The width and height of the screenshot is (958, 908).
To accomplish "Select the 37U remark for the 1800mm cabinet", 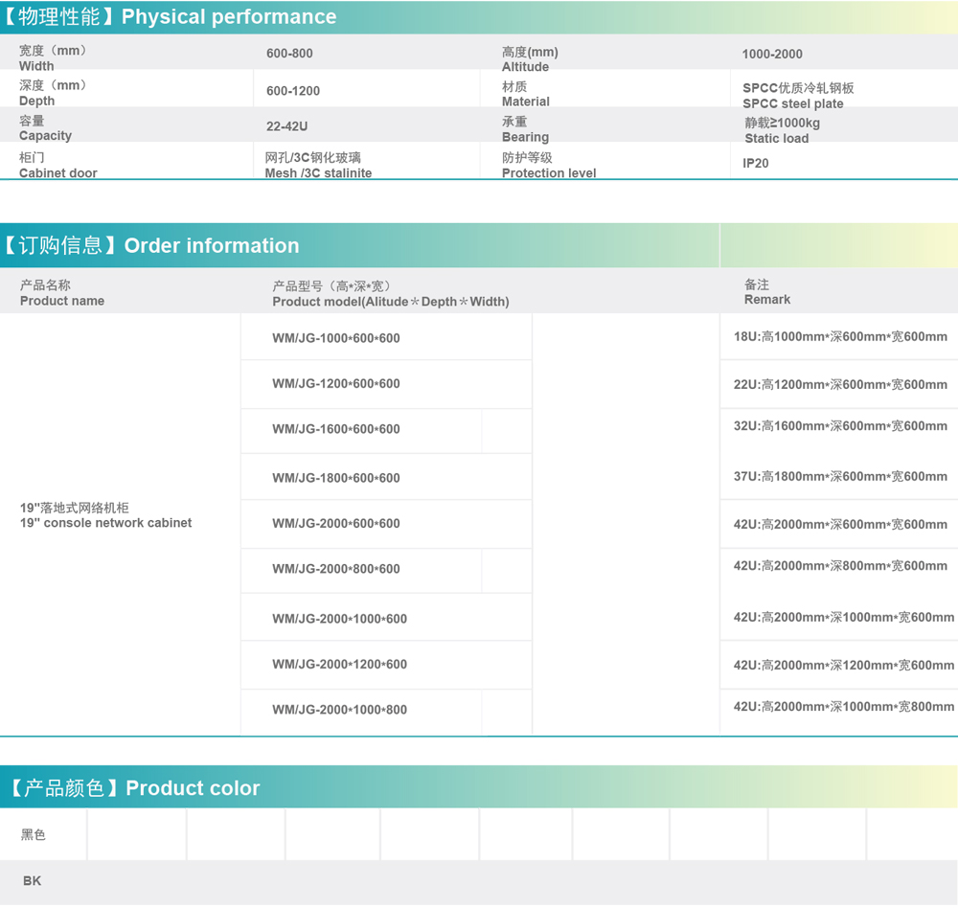I will (x=840, y=477).
